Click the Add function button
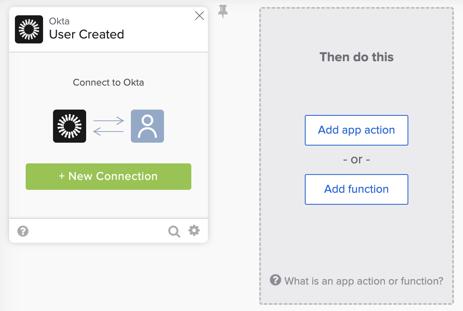The image size is (463, 311). tap(357, 189)
